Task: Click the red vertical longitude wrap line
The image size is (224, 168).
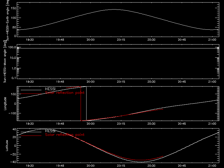Action: [x=81, y=104]
